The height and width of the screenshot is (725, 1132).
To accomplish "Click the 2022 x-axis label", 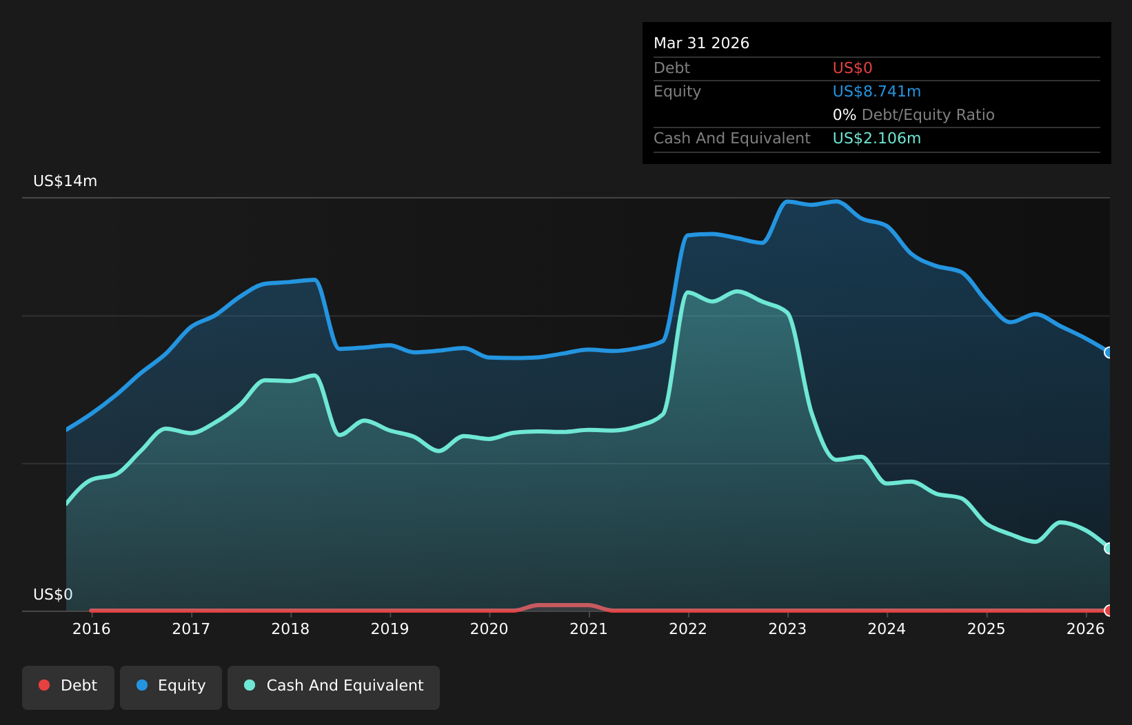I will (688, 629).
